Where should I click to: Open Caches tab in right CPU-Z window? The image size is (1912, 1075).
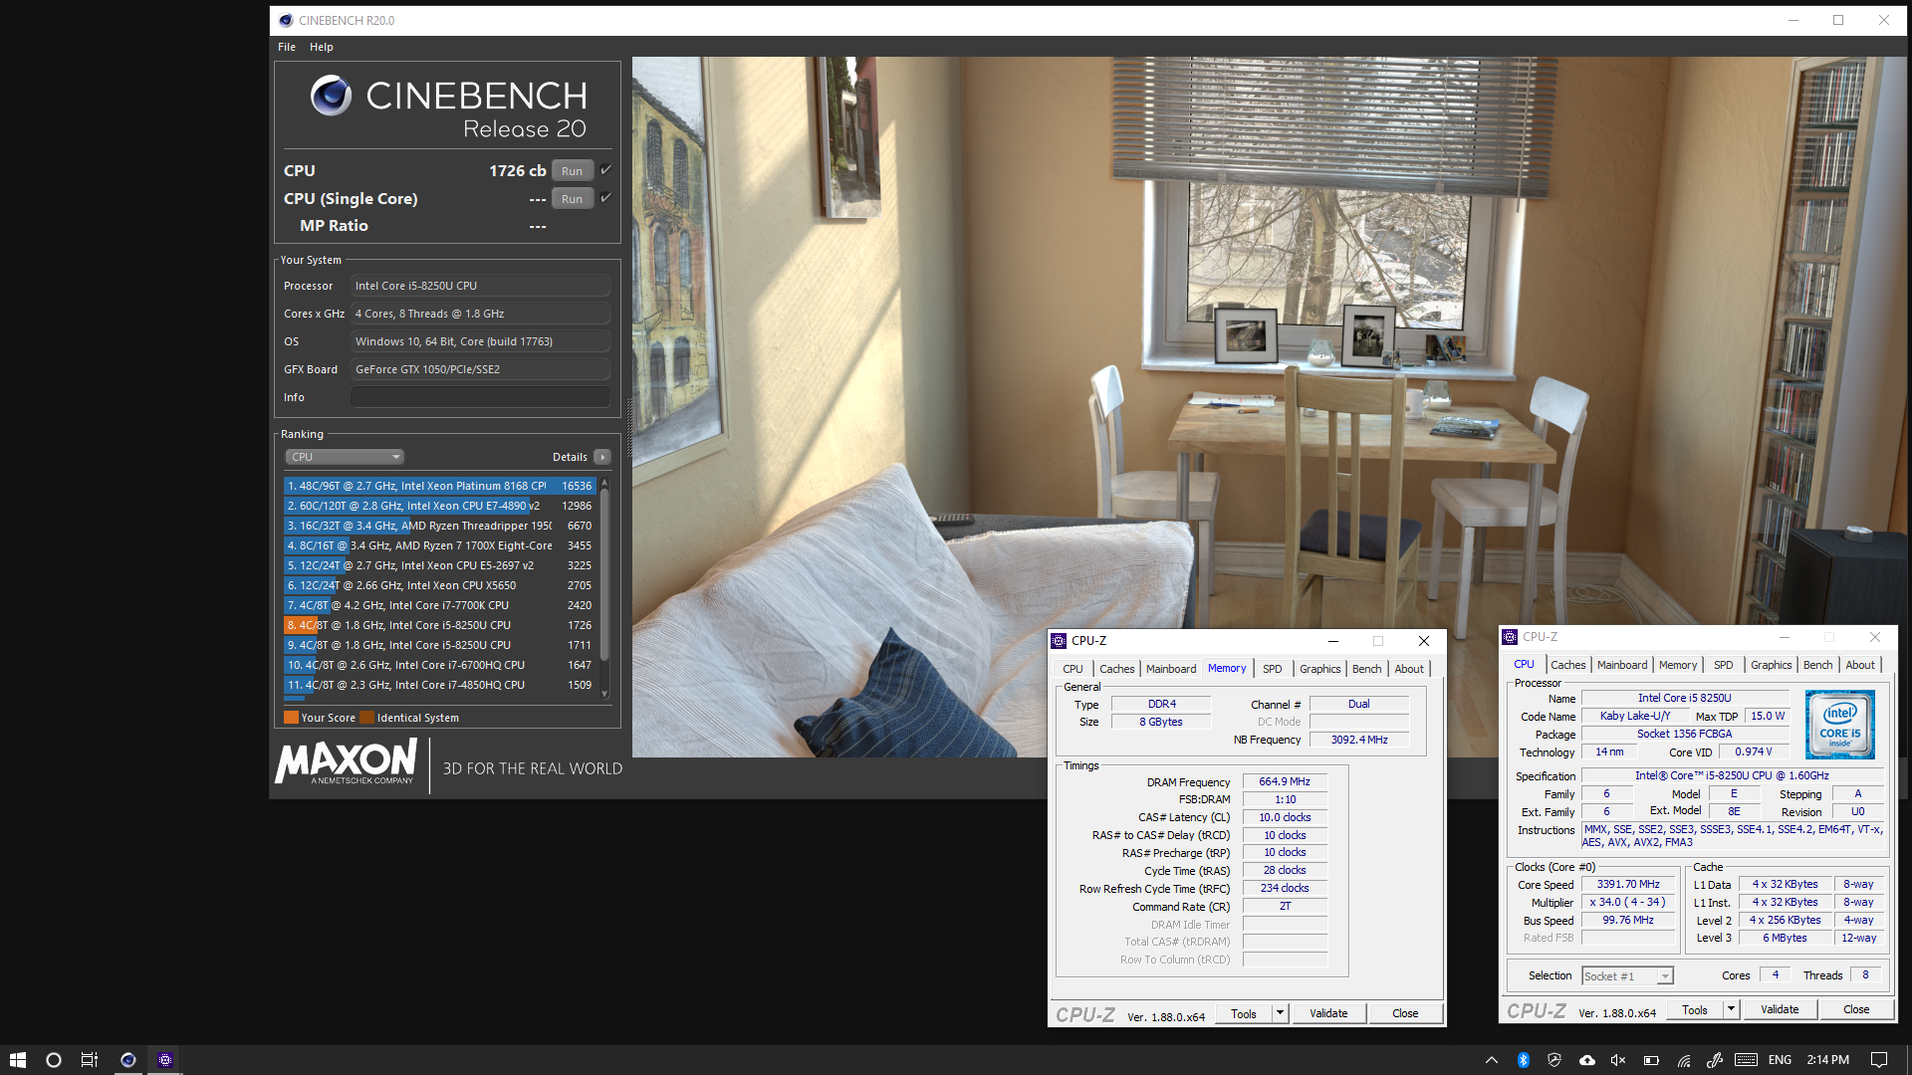coord(1567,665)
